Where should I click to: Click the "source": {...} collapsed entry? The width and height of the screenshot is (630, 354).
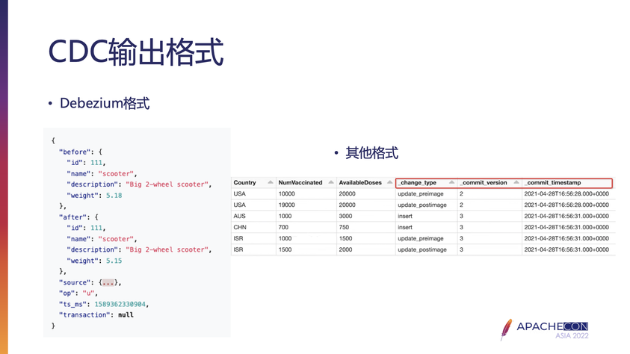coord(90,282)
